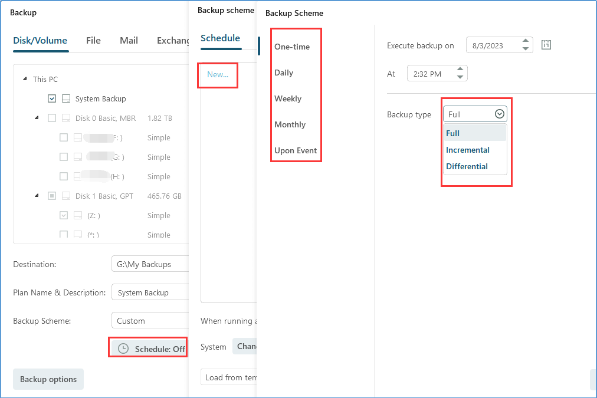Viewport: 597px width, 398px height.
Task: Switch to the File tab
Action: [x=93, y=41]
